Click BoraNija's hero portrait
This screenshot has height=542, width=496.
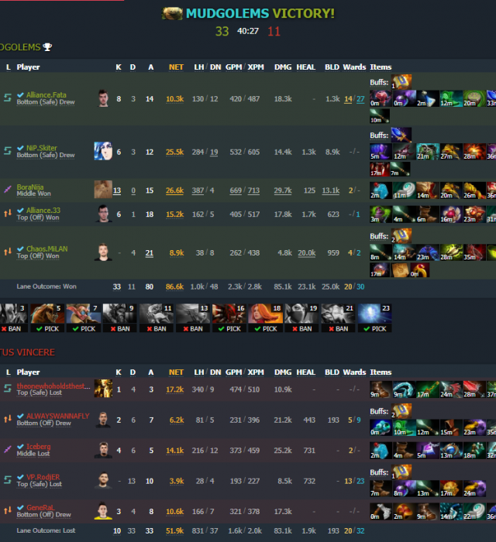click(x=103, y=190)
